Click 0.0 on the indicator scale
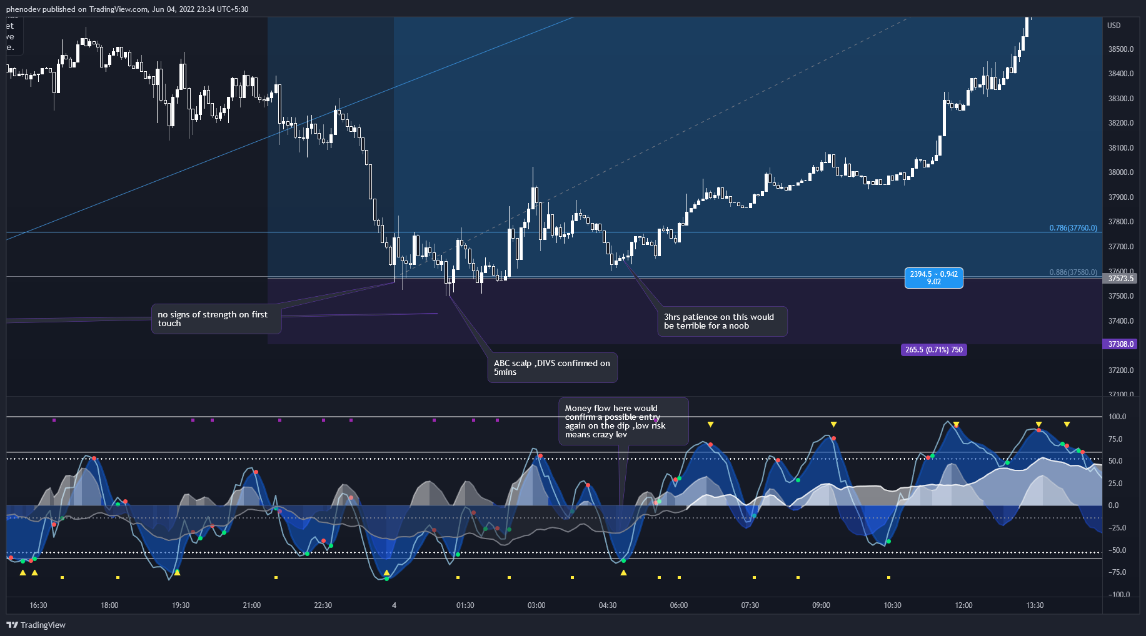Screen dimensions: 1146x636 coord(1113,505)
